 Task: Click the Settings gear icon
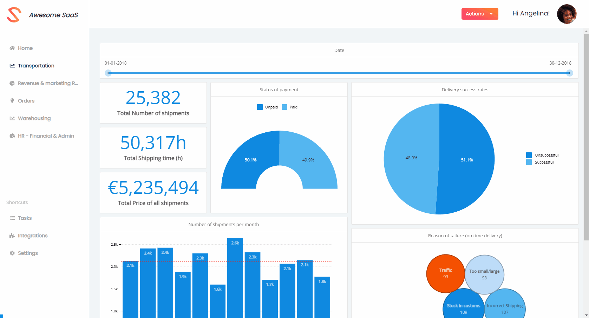pyautogui.click(x=12, y=253)
